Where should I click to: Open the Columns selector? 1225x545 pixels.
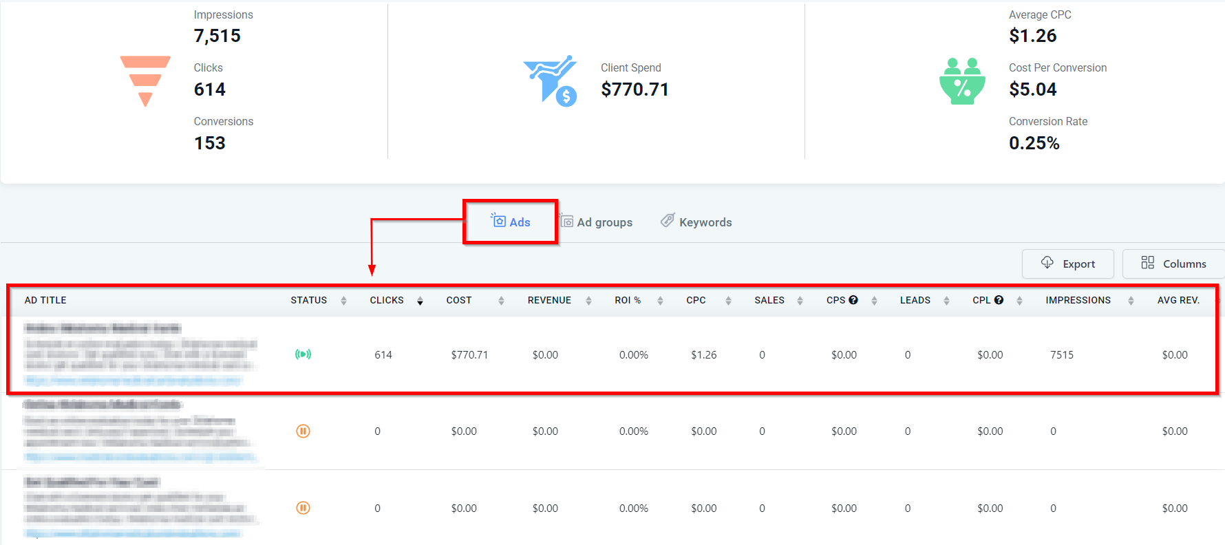point(1173,264)
